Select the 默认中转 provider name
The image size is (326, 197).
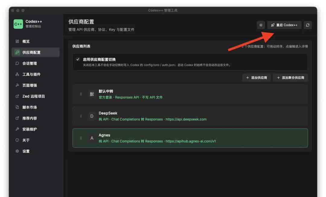coord(106,91)
